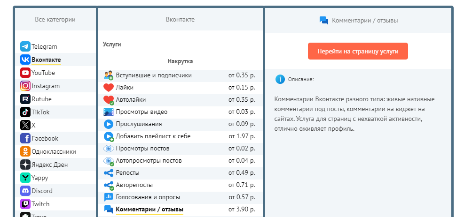Click the Вконтакте column header
Screen dimensions: 464x217
point(180,20)
